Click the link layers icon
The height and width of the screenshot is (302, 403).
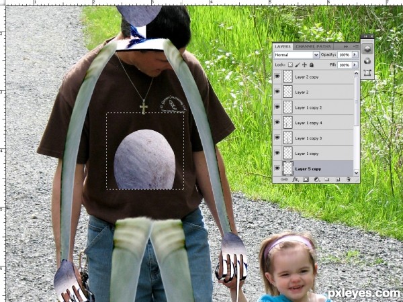(285, 179)
